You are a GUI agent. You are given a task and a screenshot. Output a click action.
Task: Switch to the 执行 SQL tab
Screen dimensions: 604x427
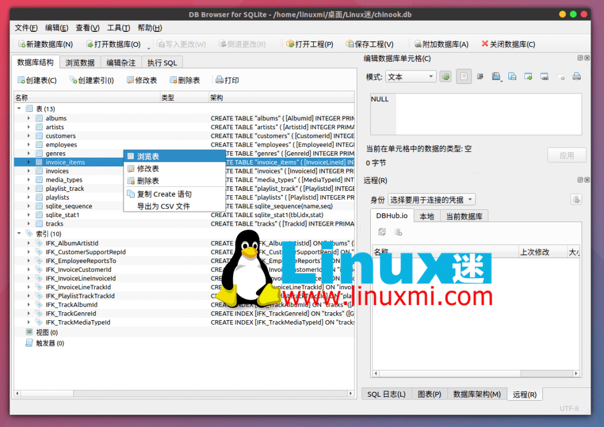click(162, 62)
